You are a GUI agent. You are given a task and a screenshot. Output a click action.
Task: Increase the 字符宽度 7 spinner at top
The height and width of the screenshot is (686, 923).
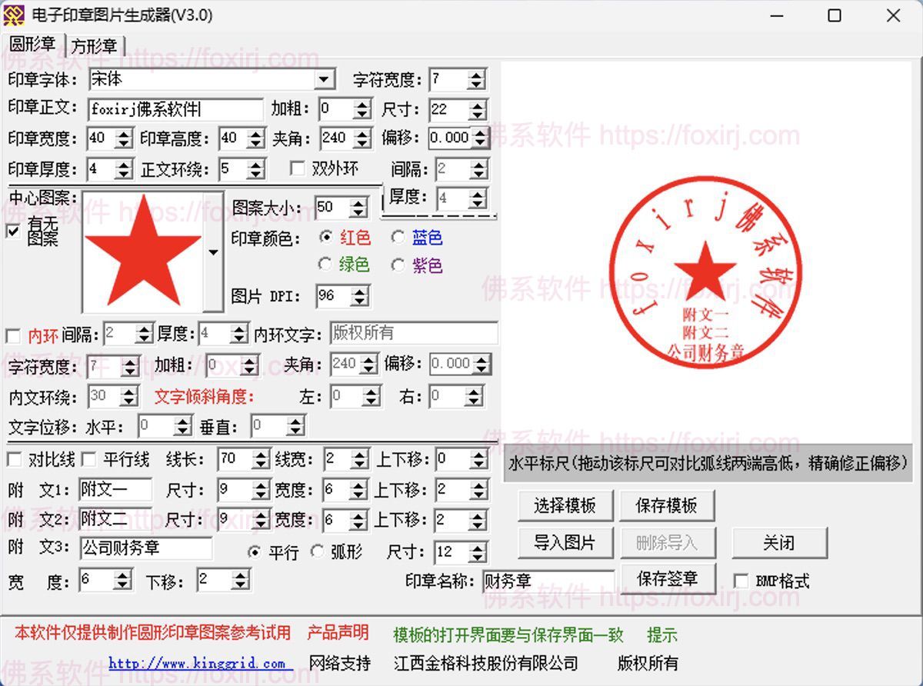coord(477,75)
